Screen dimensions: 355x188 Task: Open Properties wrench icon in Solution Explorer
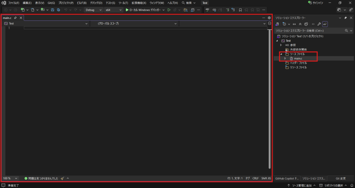(x=319, y=24)
